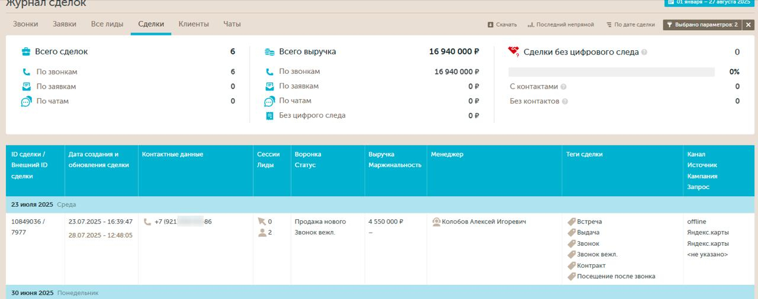The width and height of the screenshot is (758, 299).
Task: Click the heart icon beside Сделки без цифрового следа
Action: 513,51
